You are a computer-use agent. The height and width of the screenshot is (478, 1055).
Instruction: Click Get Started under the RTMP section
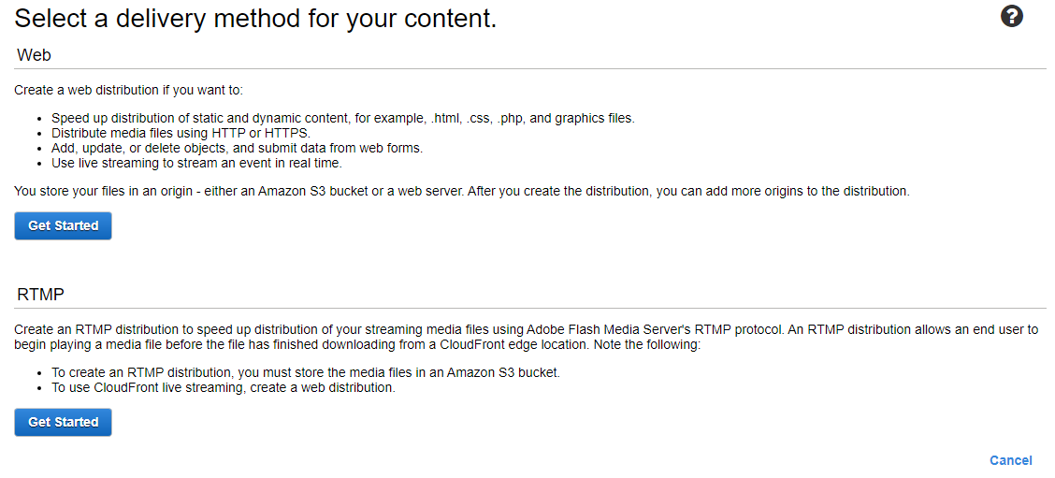[x=64, y=422]
